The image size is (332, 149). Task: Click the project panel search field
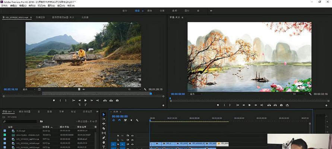tap(20, 121)
